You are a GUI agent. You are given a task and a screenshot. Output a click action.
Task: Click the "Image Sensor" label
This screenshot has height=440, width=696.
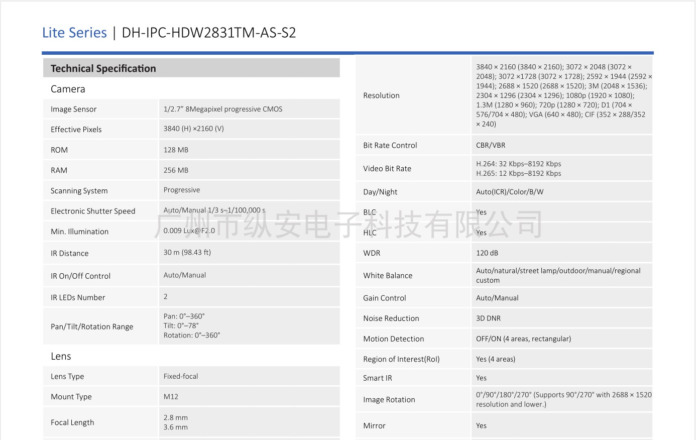pyautogui.click(x=73, y=109)
